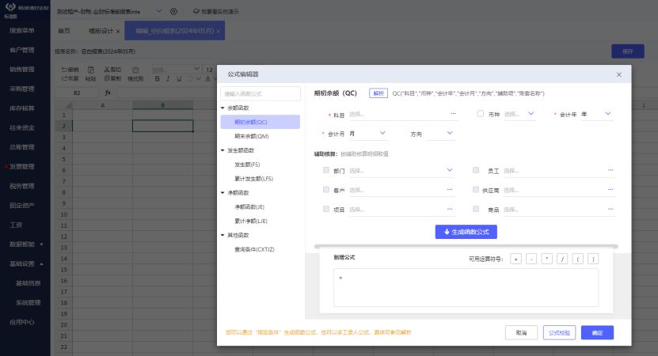Viewport: 658px width, 356px height.
Task: Select 期末余额(QM) in the function tree
Action: [252, 136]
